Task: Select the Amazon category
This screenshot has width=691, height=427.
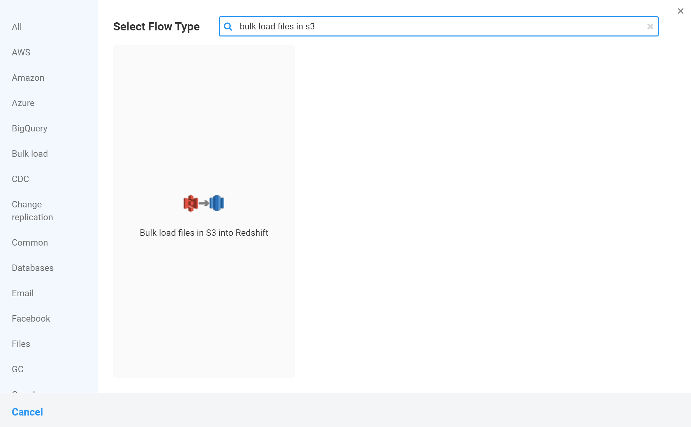Action: (28, 78)
